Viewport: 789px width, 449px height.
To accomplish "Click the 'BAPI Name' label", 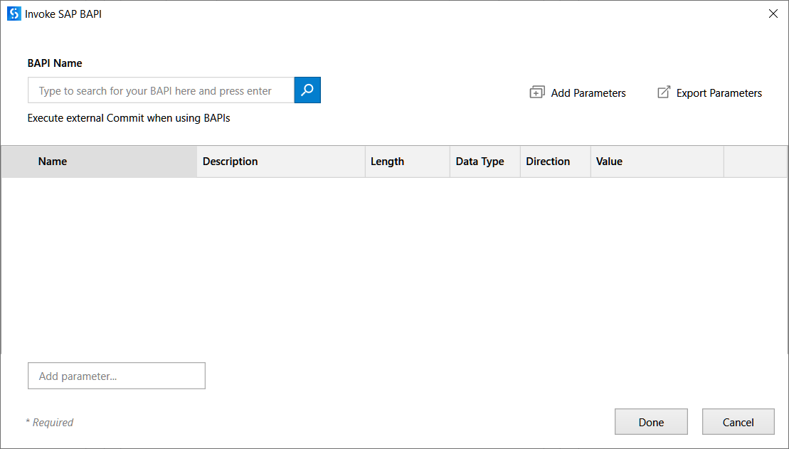I will tap(55, 63).
